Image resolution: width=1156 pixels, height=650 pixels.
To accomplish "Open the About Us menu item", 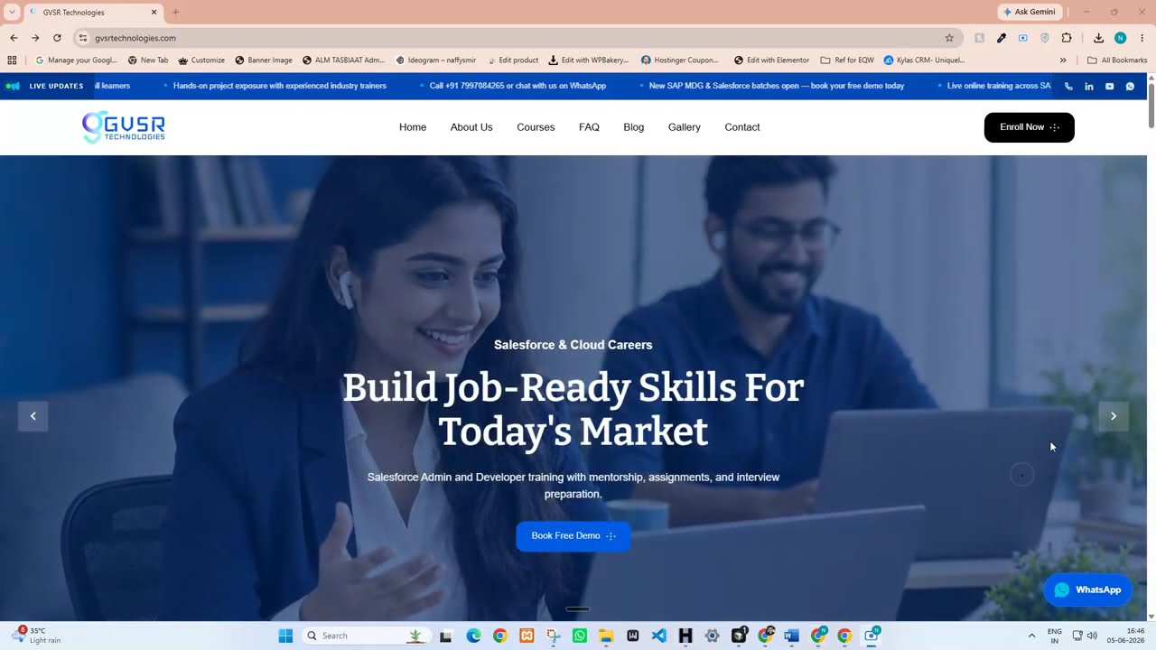I will coord(471,127).
